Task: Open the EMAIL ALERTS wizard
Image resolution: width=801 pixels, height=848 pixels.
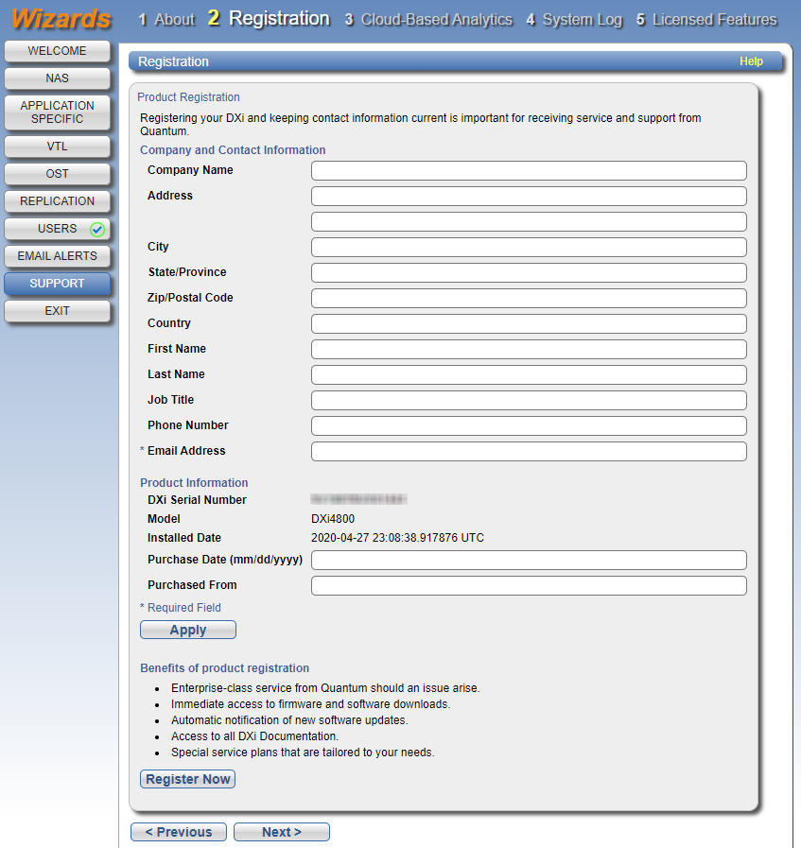Action: coord(57,256)
